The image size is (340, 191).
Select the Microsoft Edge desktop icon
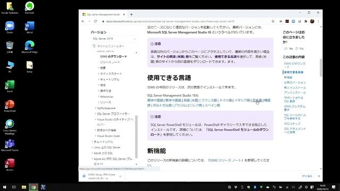pos(30,47)
